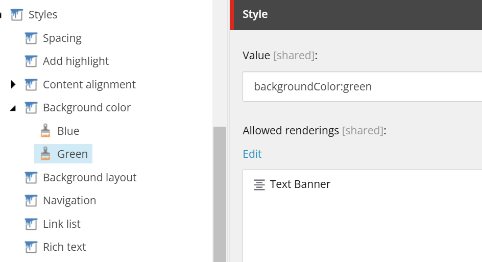Click the Text Banner rendering icon
Viewport: 482px width, 262px height.
[259, 184]
